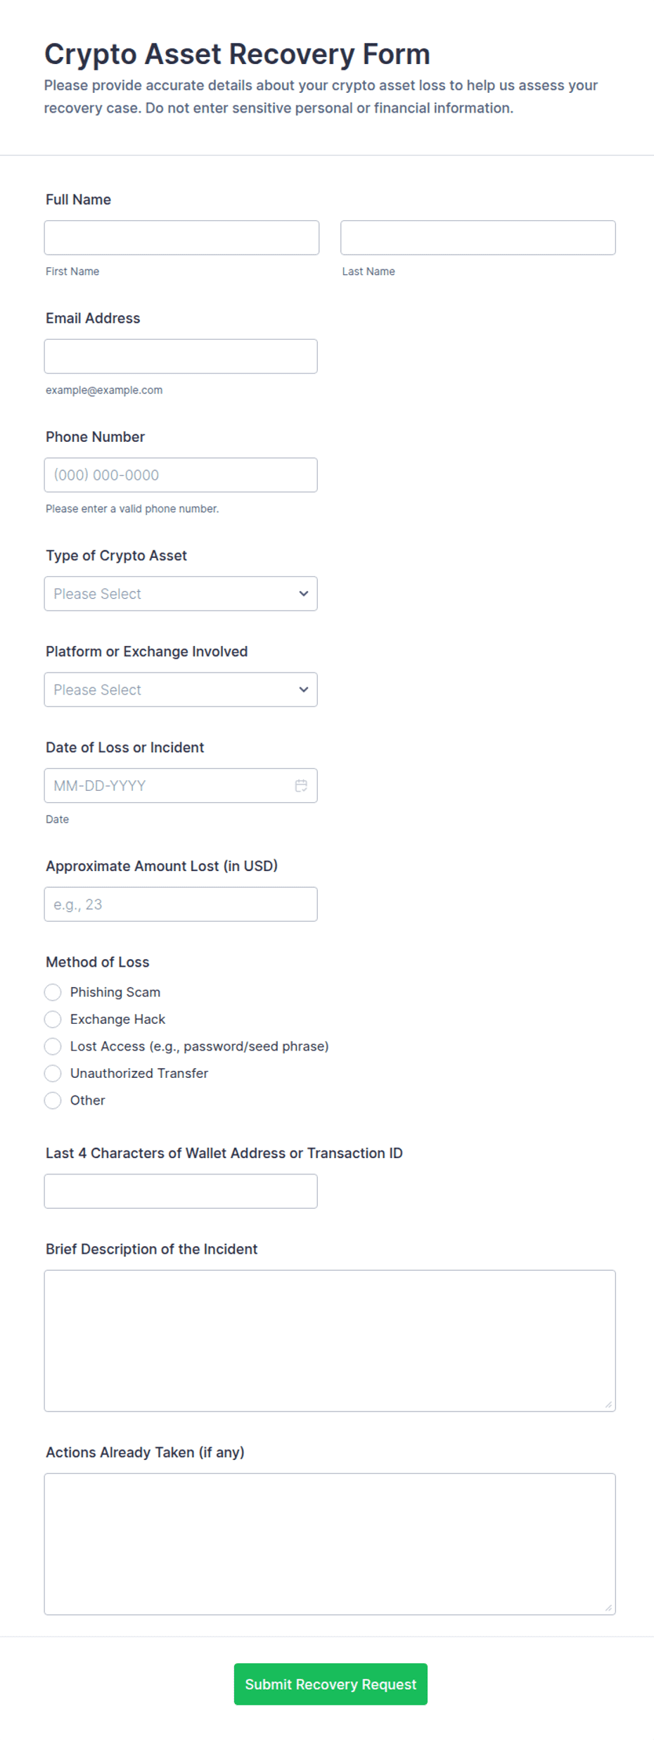Choose Exchange Hack as loss method
This screenshot has width=654, height=1740.
pos(53,1019)
